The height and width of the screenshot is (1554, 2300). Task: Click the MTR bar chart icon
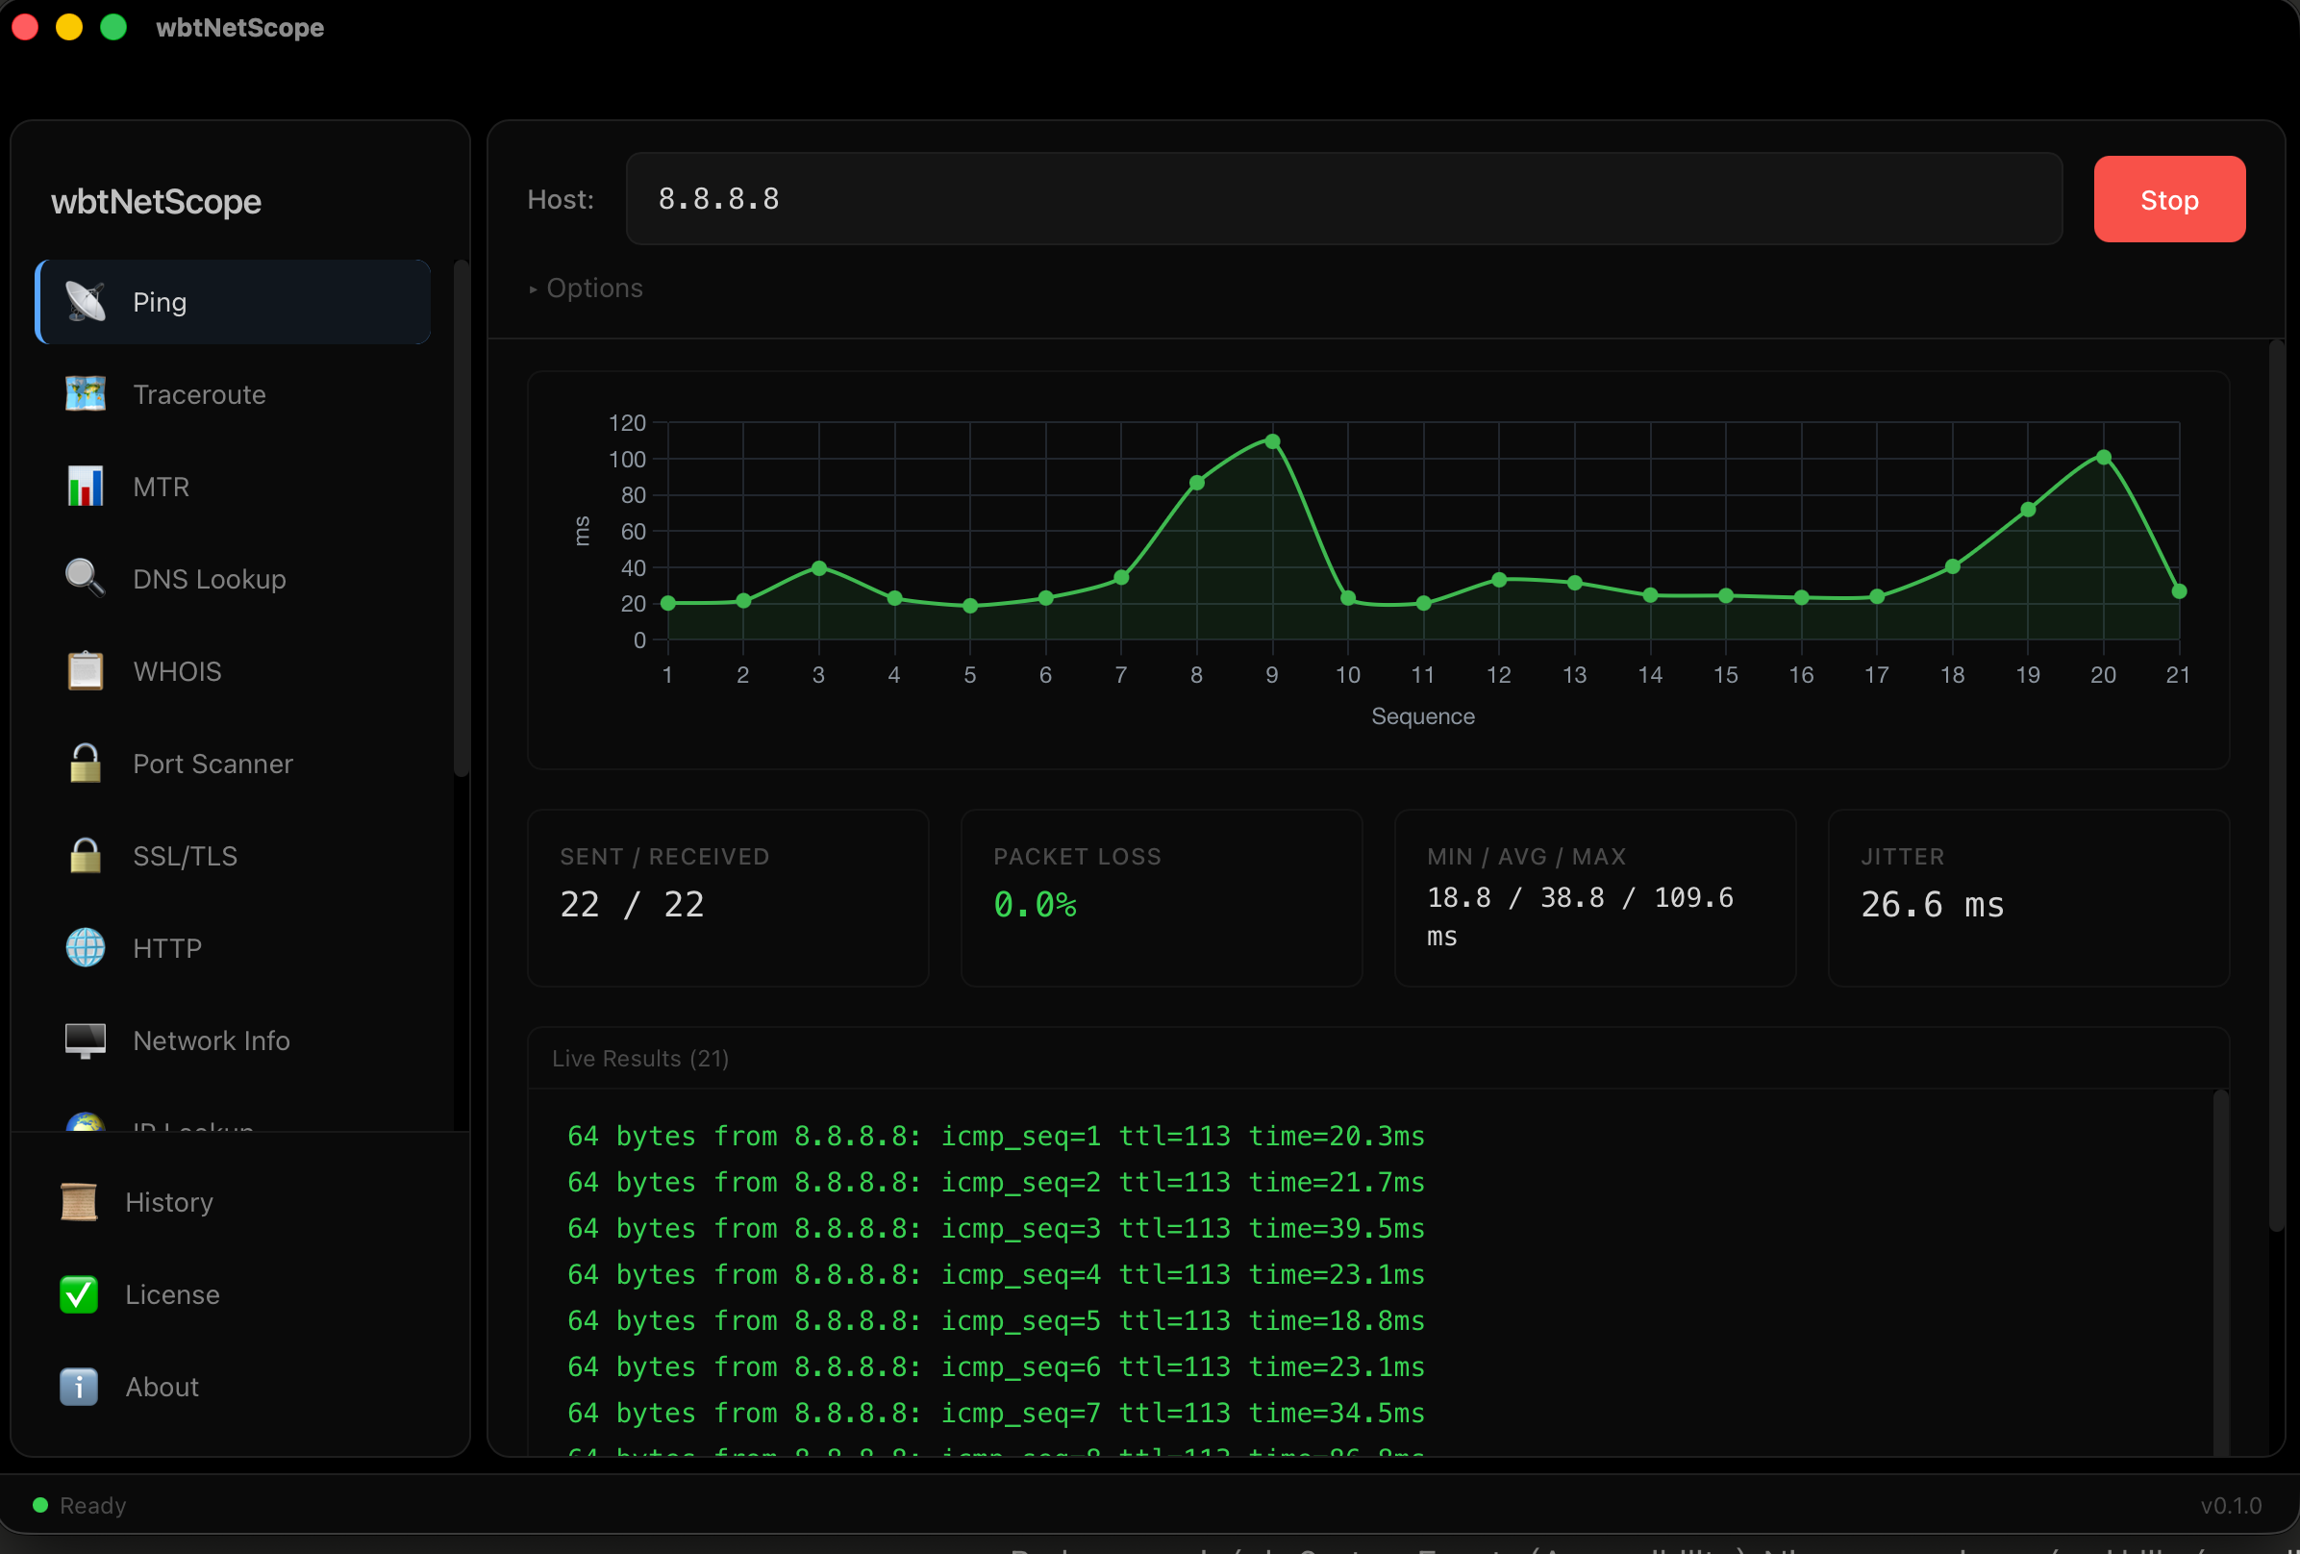tap(86, 486)
